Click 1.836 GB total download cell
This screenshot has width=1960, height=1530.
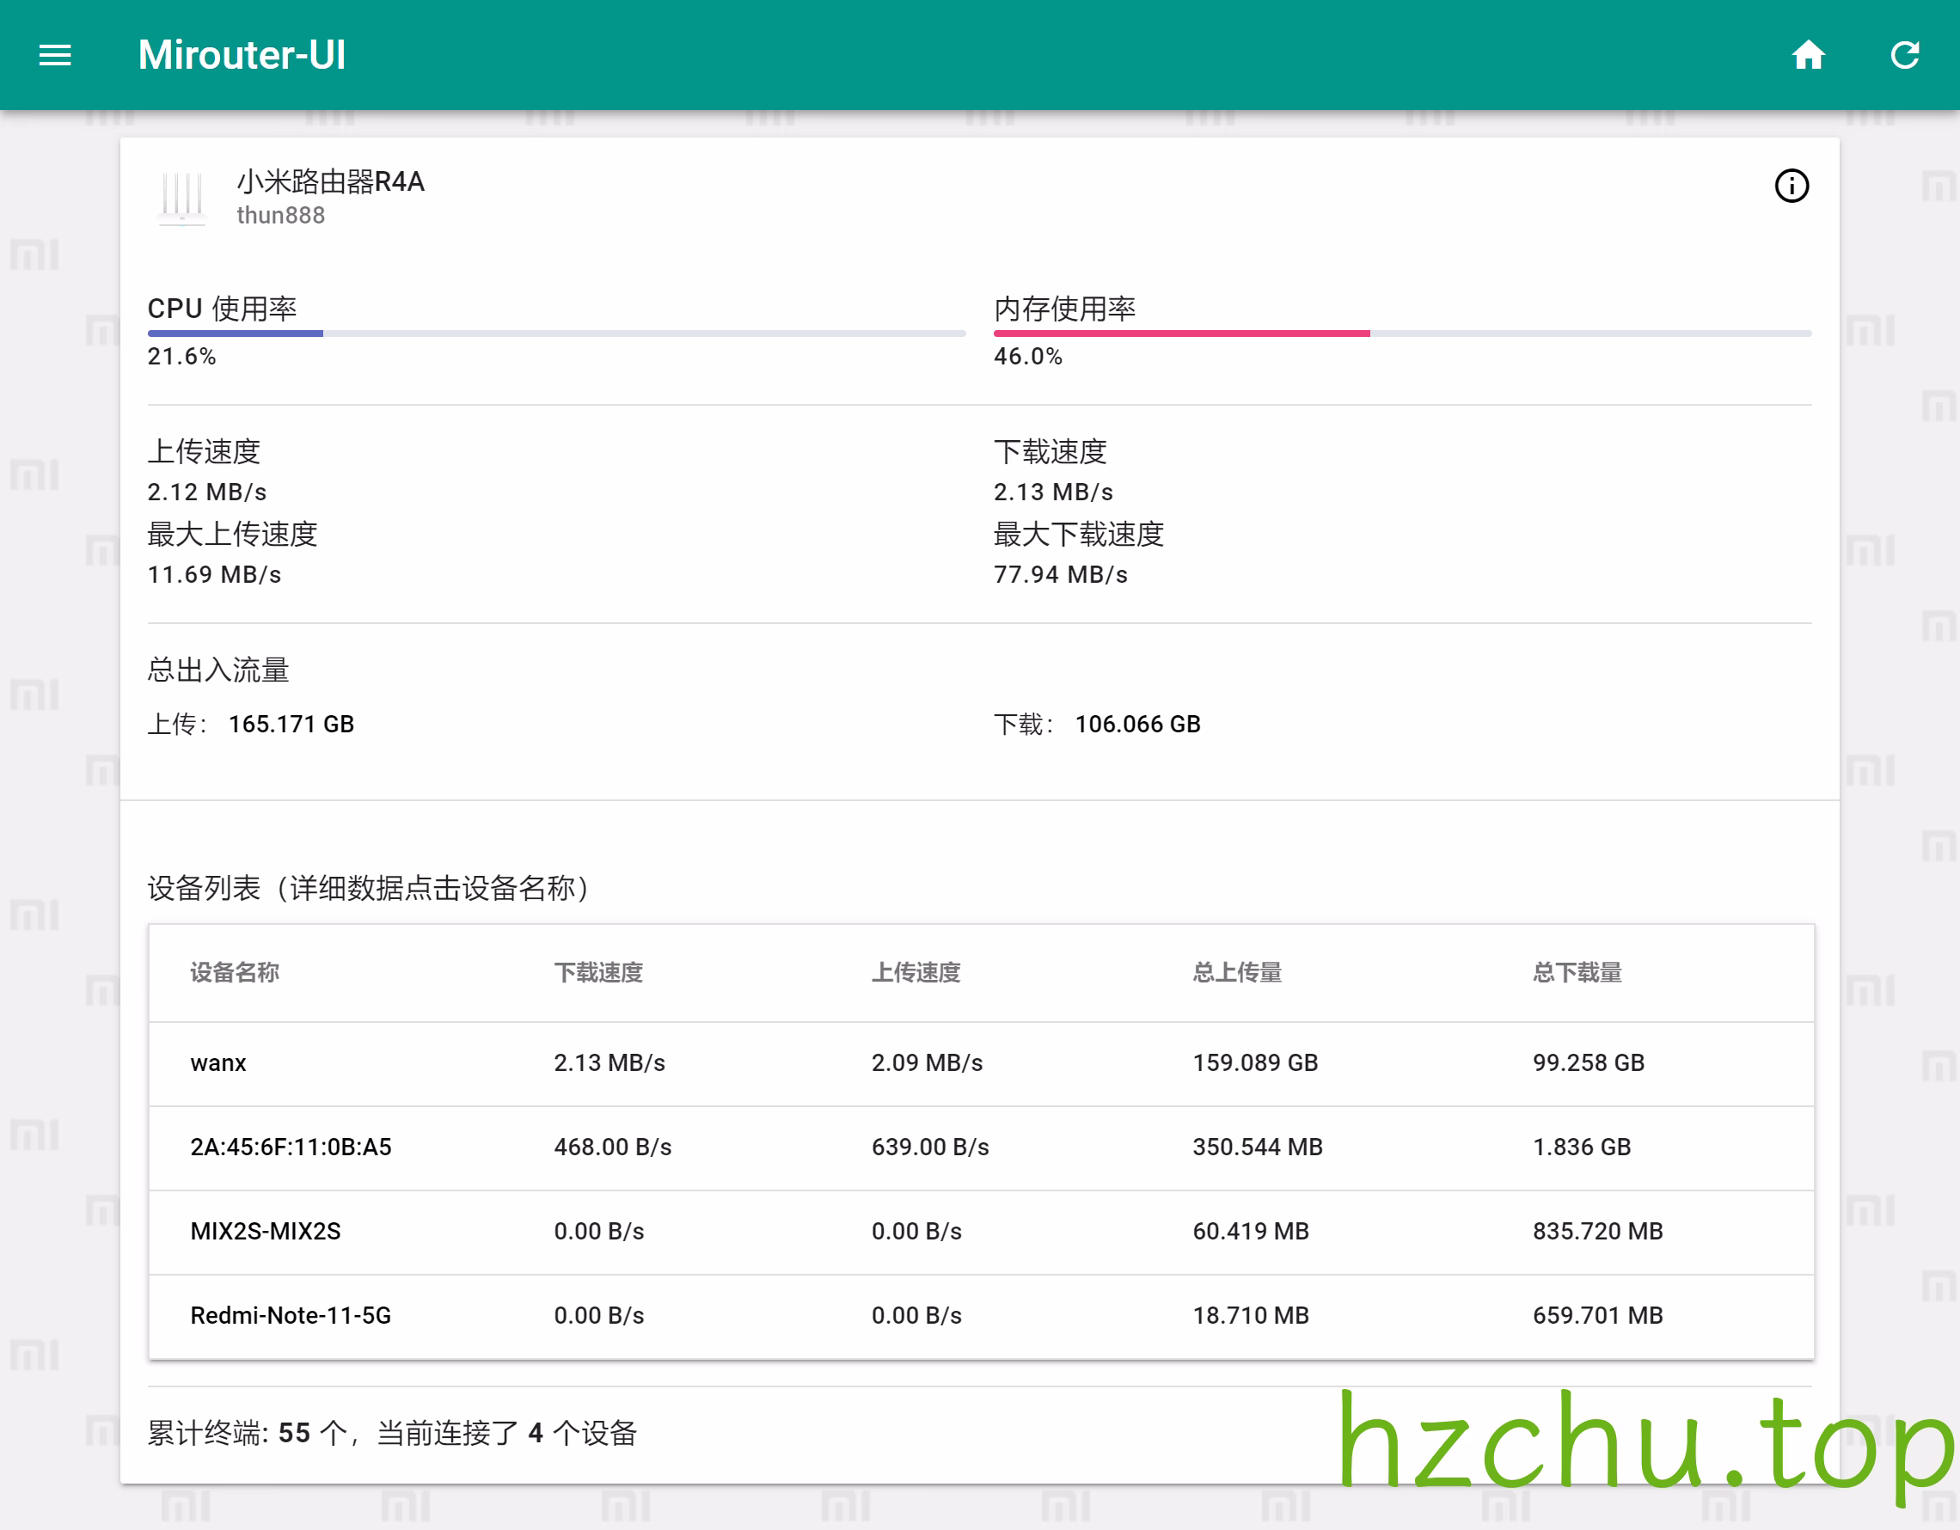[x=1581, y=1147]
